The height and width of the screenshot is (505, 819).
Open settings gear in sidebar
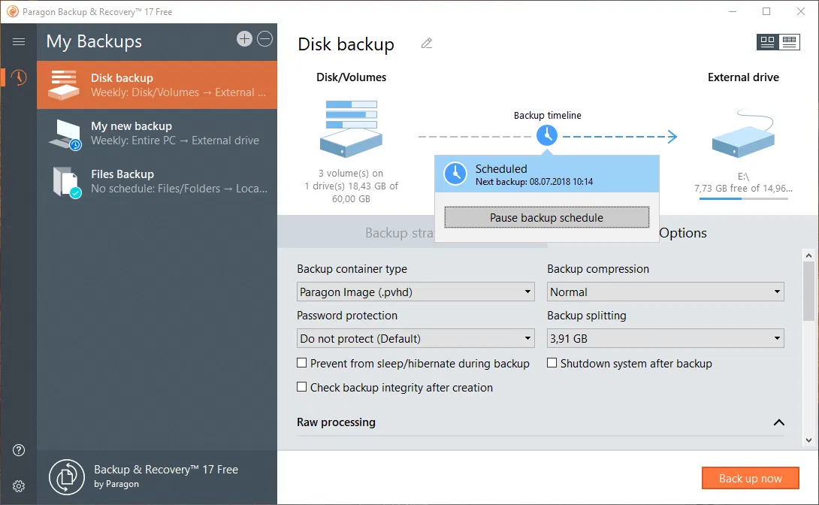point(19,485)
